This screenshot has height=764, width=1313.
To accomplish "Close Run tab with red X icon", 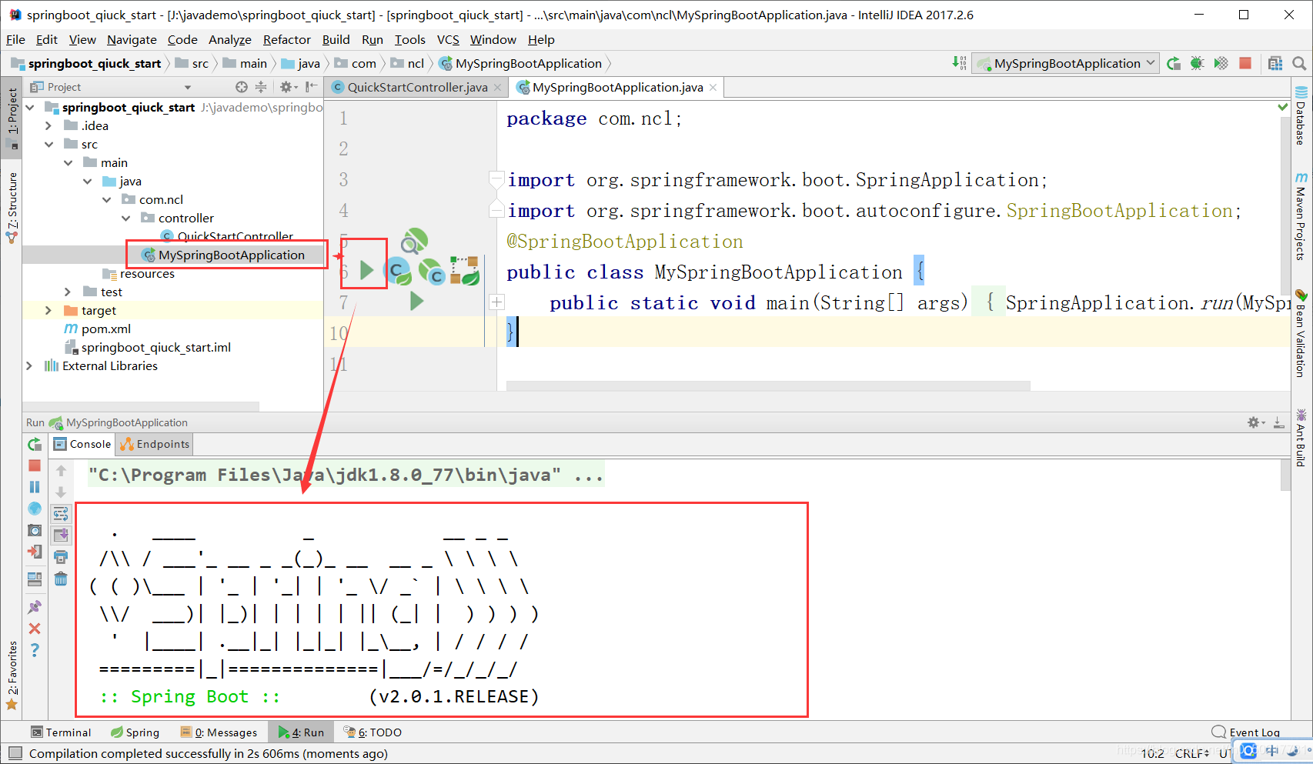I will pos(35,629).
